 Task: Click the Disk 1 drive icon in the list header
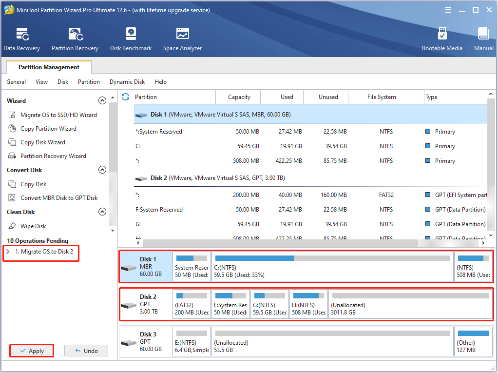(141, 115)
